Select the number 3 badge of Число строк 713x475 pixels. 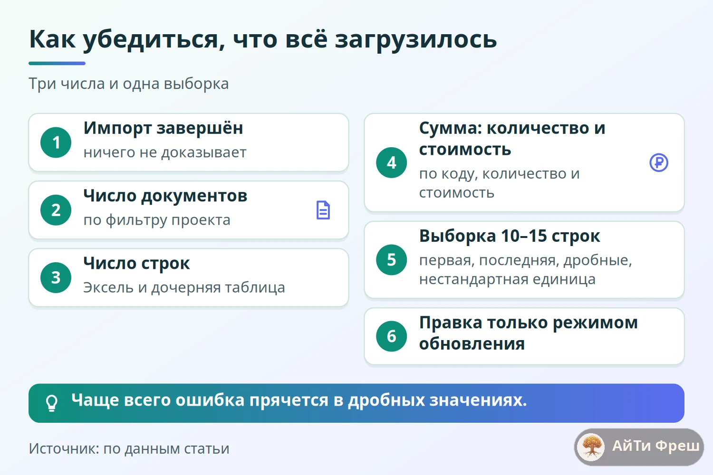point(56,277)
